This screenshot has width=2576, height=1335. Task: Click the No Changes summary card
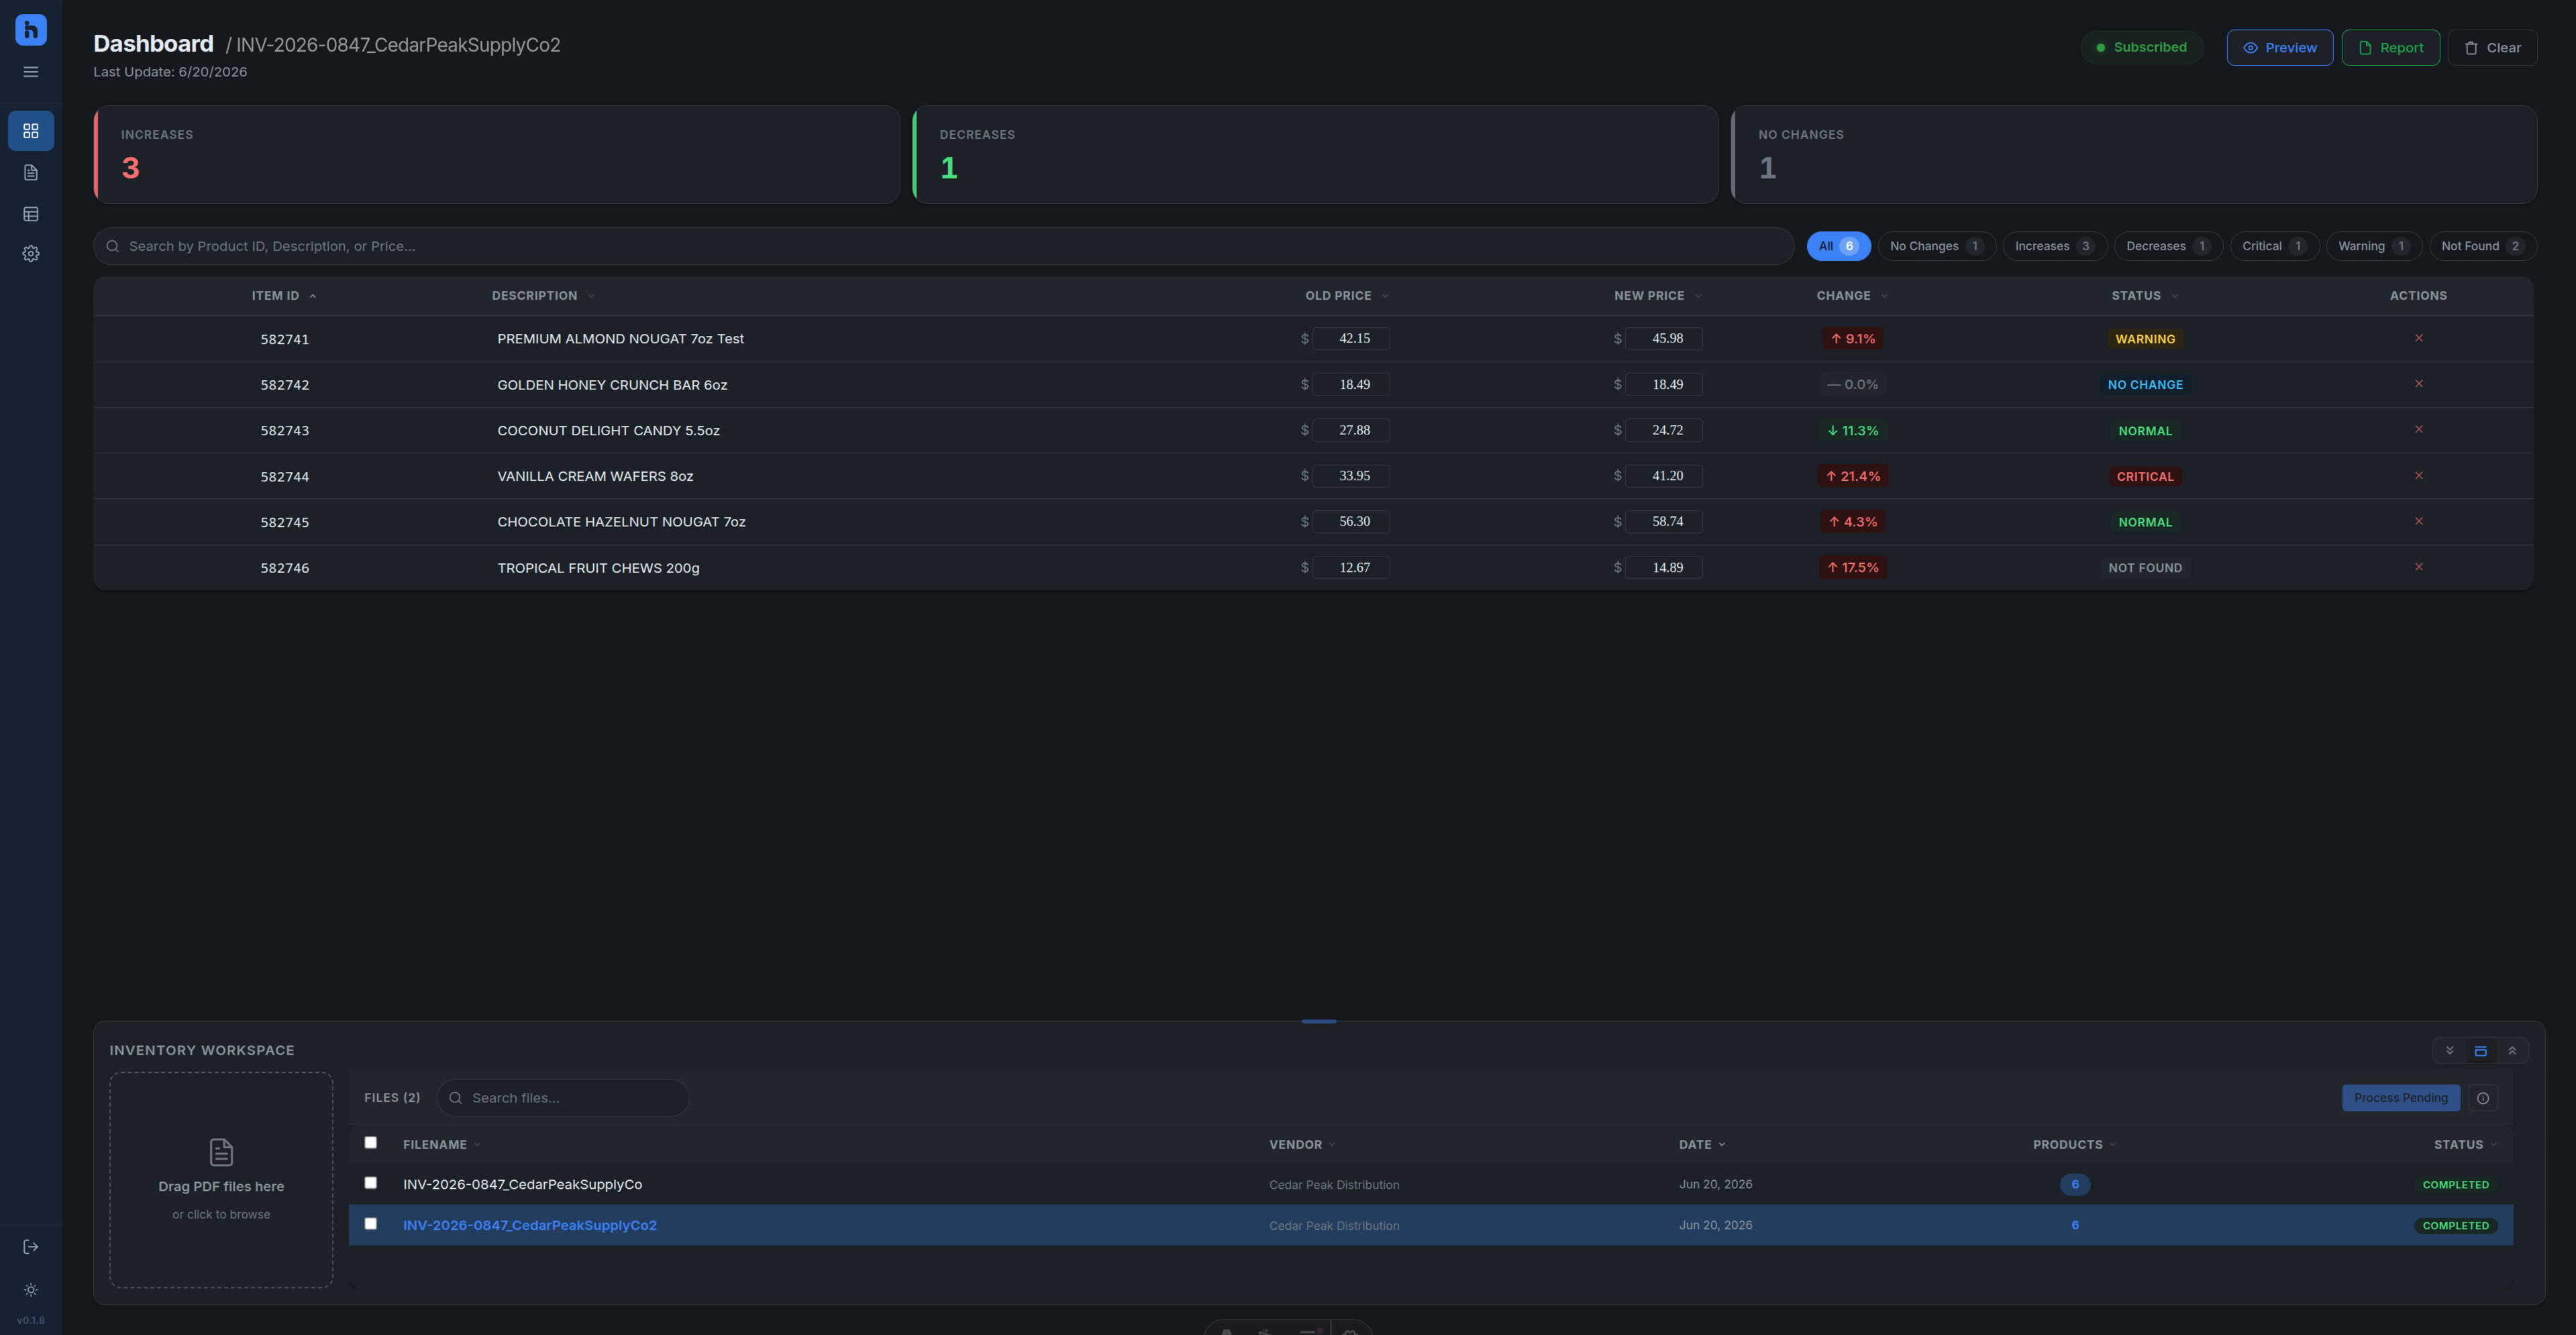click(x=2134, y=155)
